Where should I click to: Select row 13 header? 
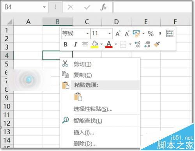7,131
